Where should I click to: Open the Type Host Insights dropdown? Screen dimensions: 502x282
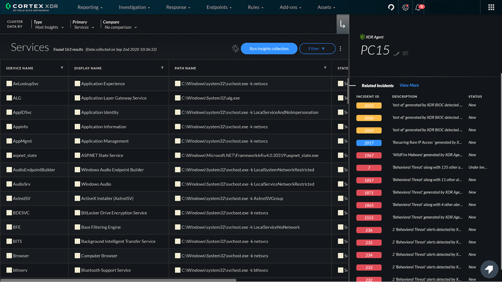[x=49, y=27]
